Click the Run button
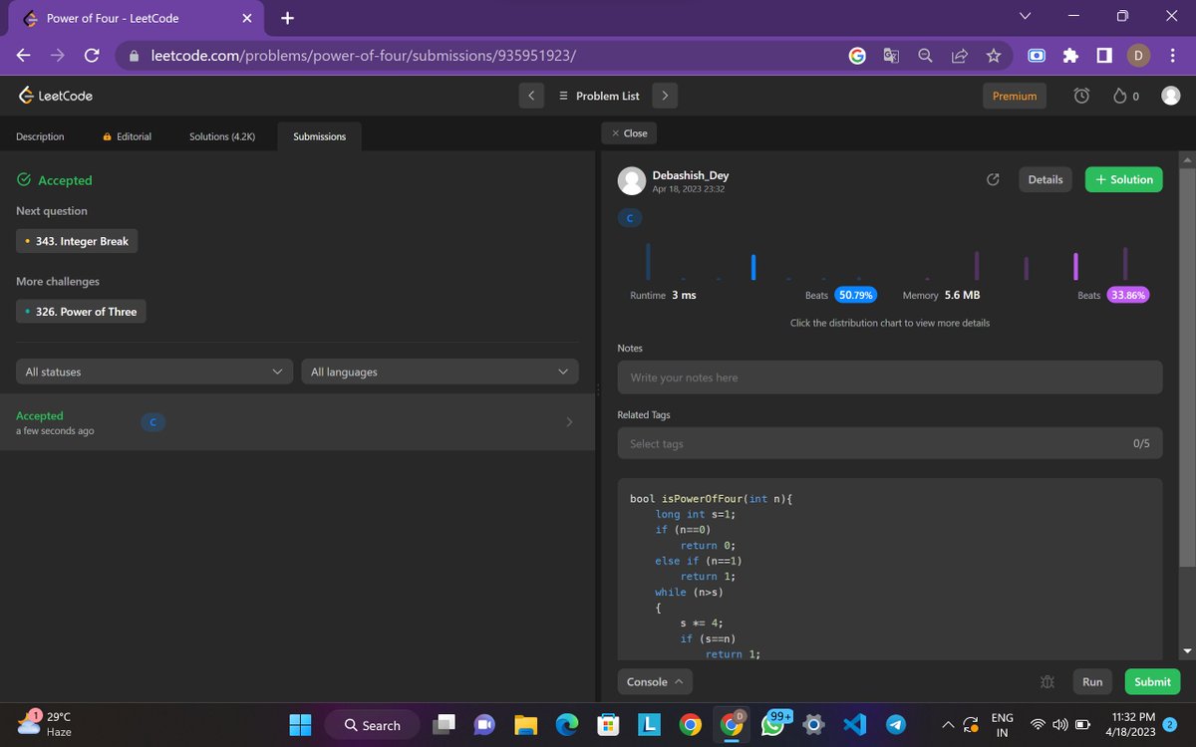Image resolution: width=1196 pixels, height=747 pixels. pos(1093,682)
